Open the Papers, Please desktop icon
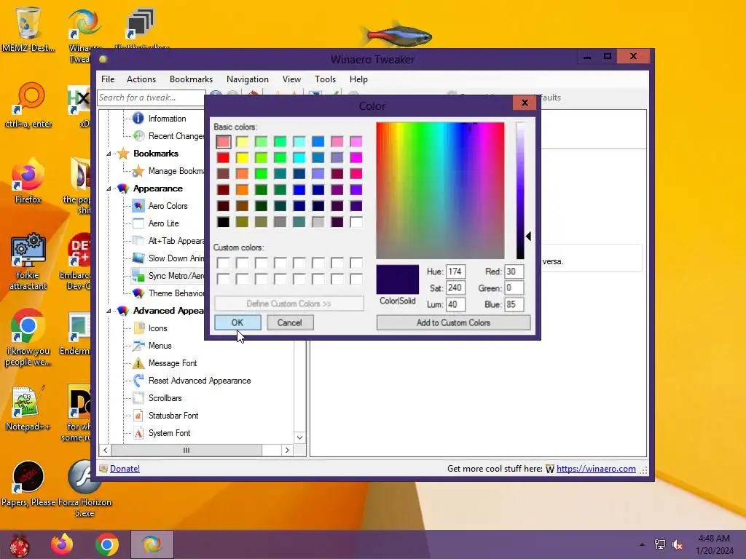 [x=28, y=477]
